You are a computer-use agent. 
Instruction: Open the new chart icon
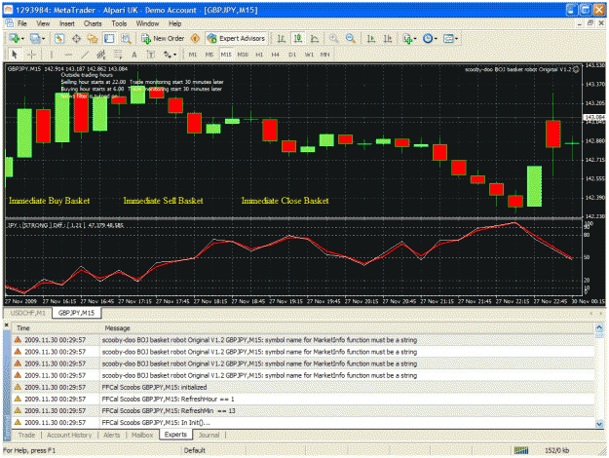click(15, 38)
